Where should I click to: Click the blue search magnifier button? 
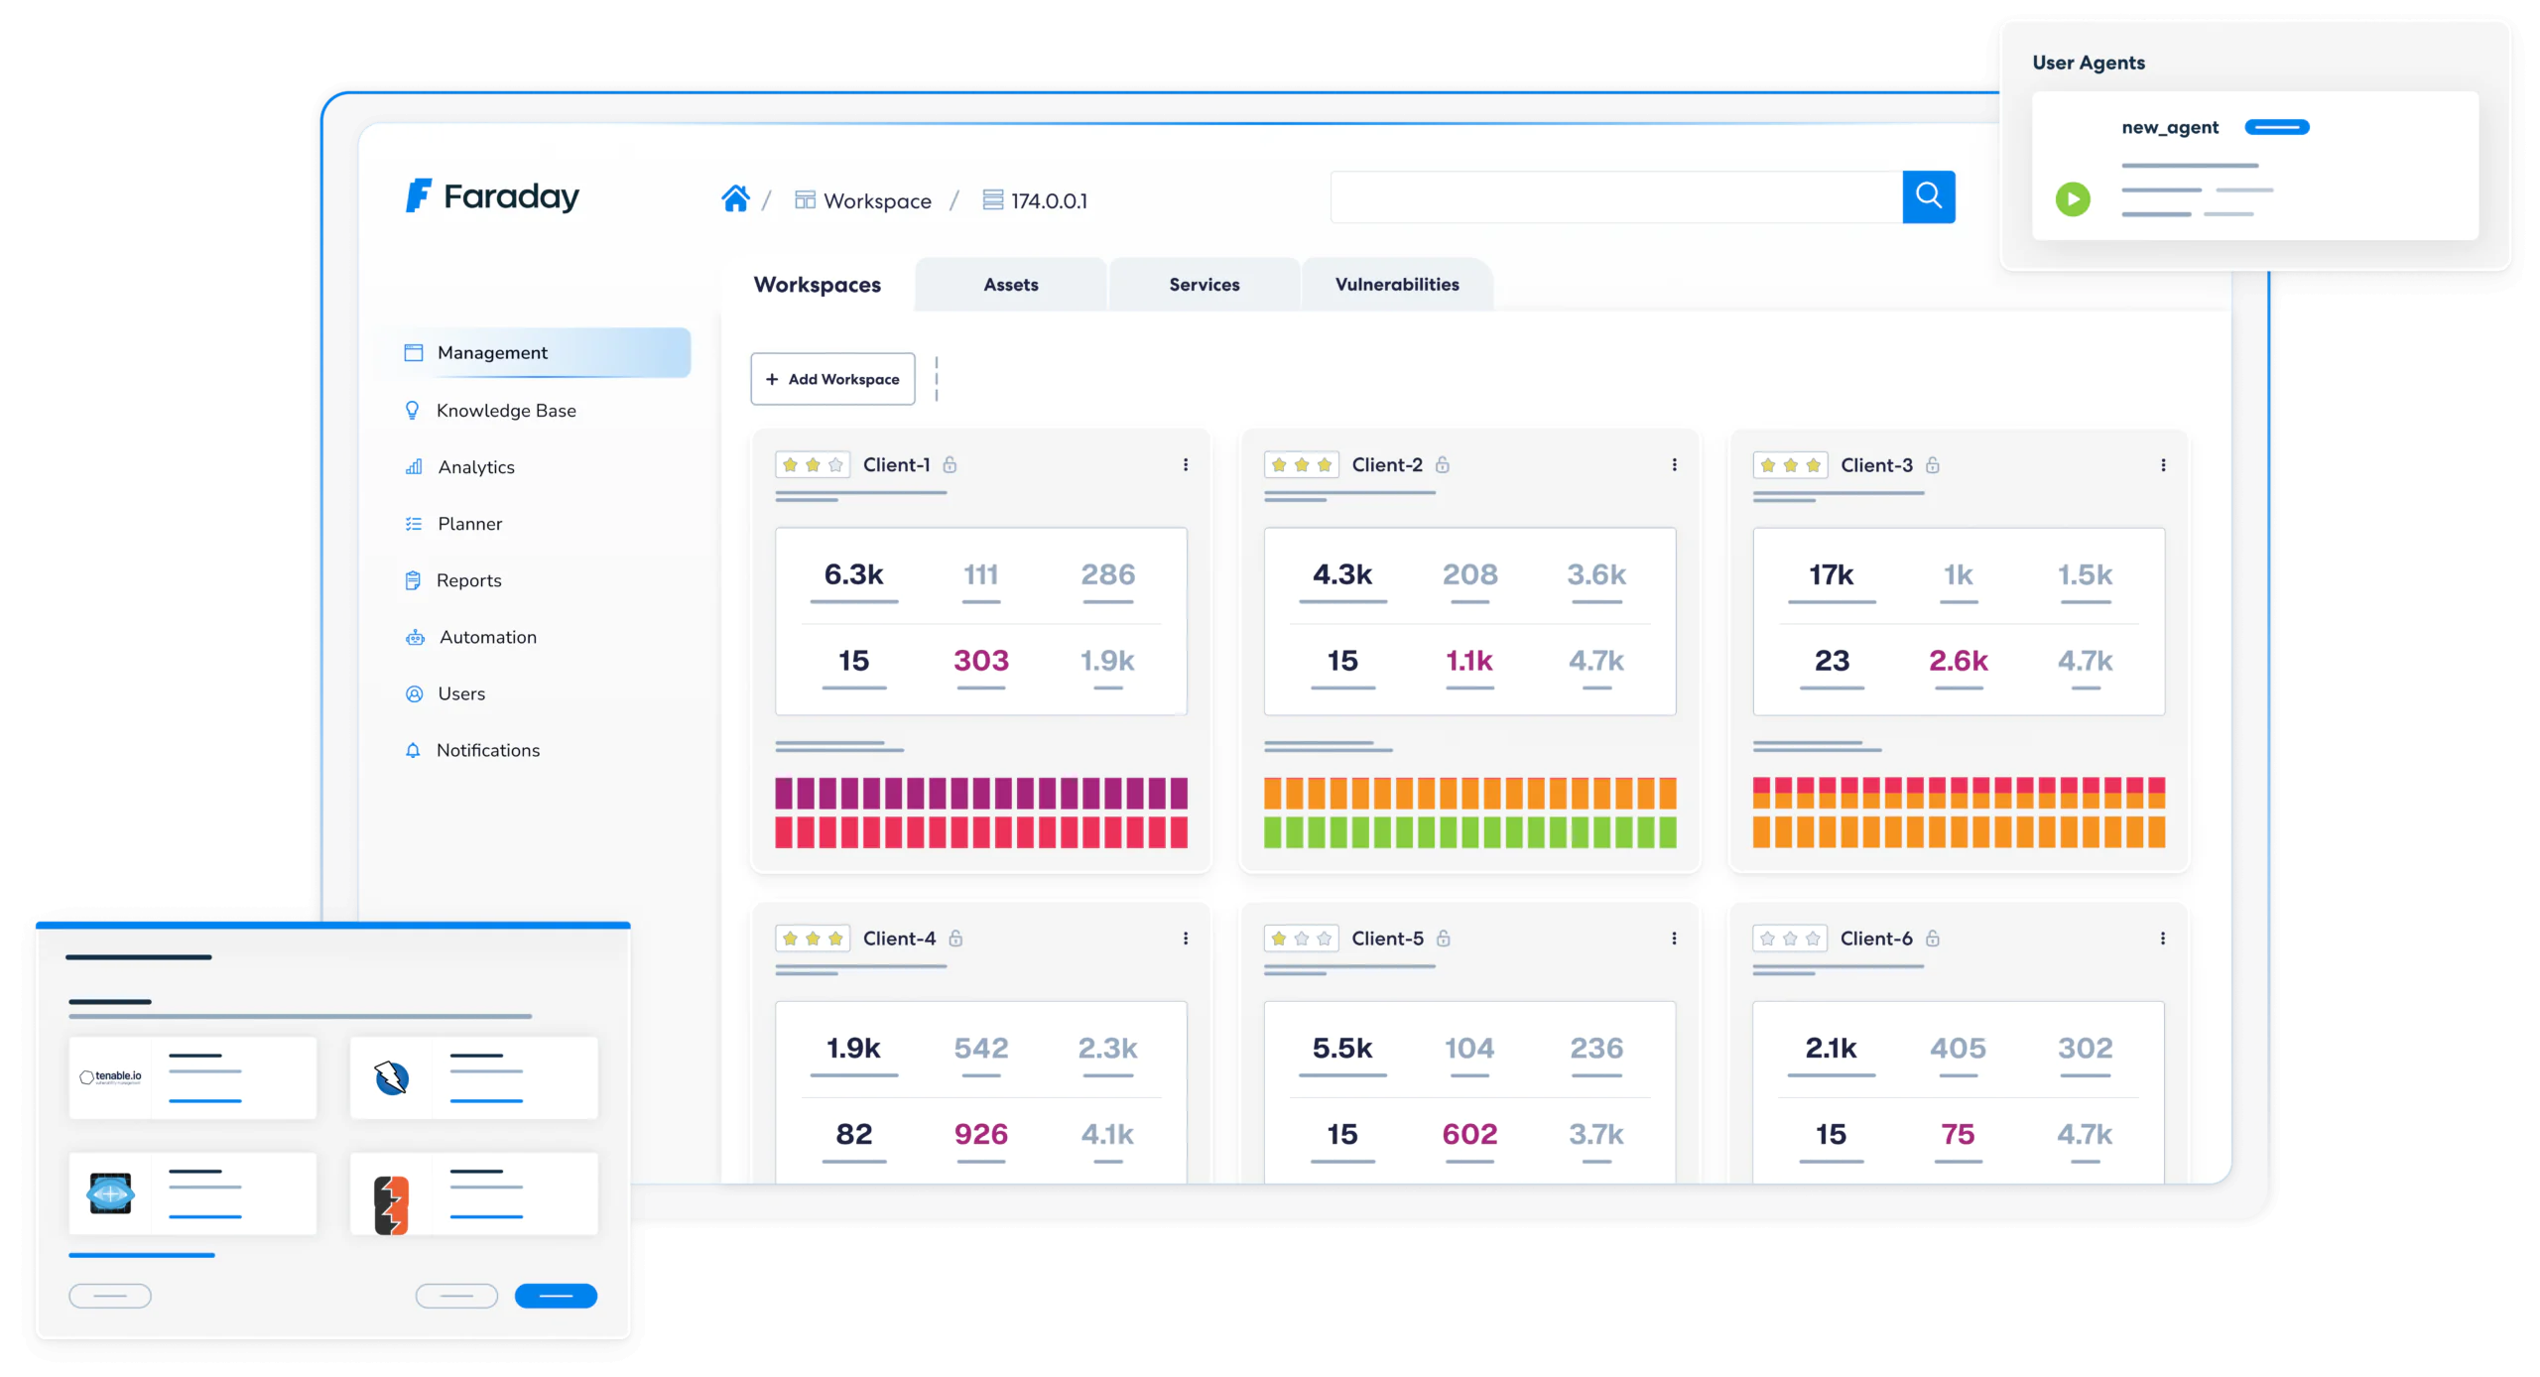1928,196
